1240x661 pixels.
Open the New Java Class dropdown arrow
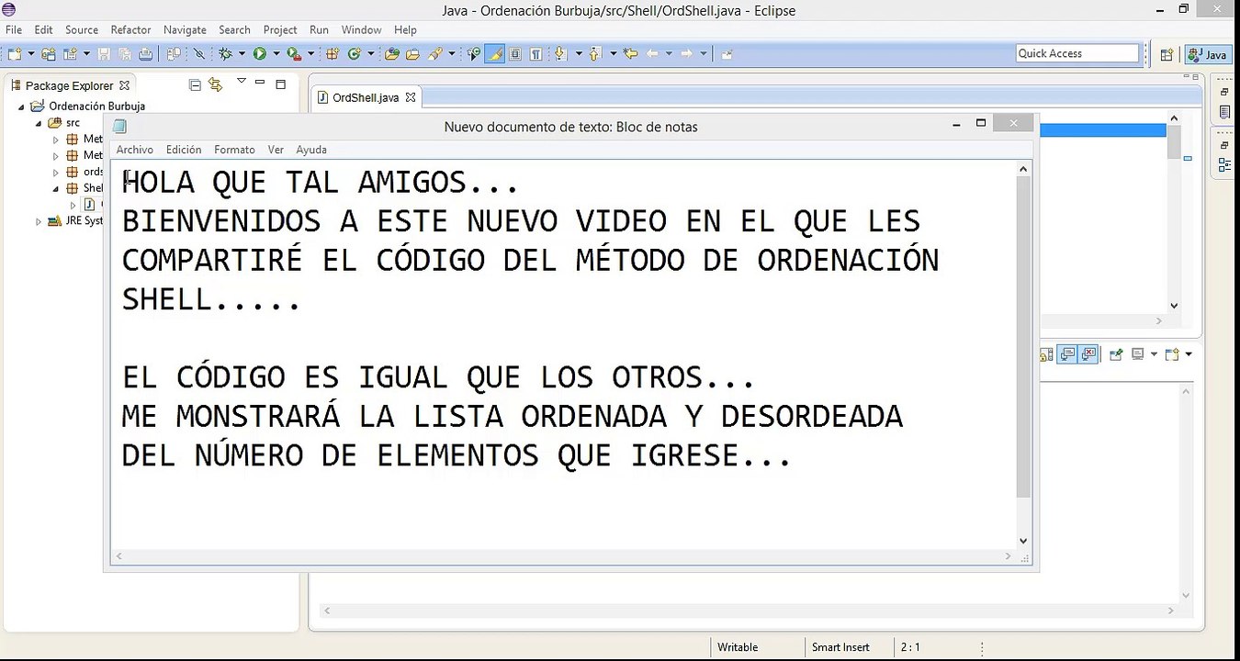(371, 54)
